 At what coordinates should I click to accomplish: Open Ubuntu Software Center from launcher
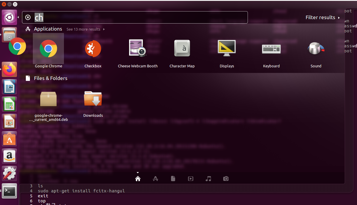point(9,139)
